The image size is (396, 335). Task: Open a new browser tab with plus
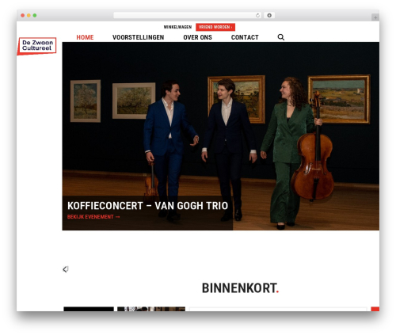coord(375,17)
